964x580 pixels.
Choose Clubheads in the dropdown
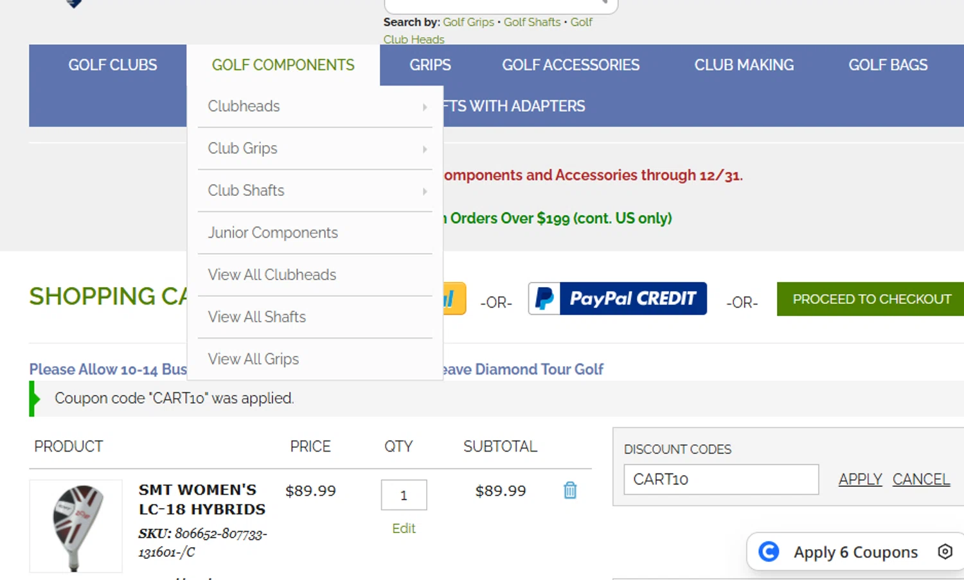point(315,106)
